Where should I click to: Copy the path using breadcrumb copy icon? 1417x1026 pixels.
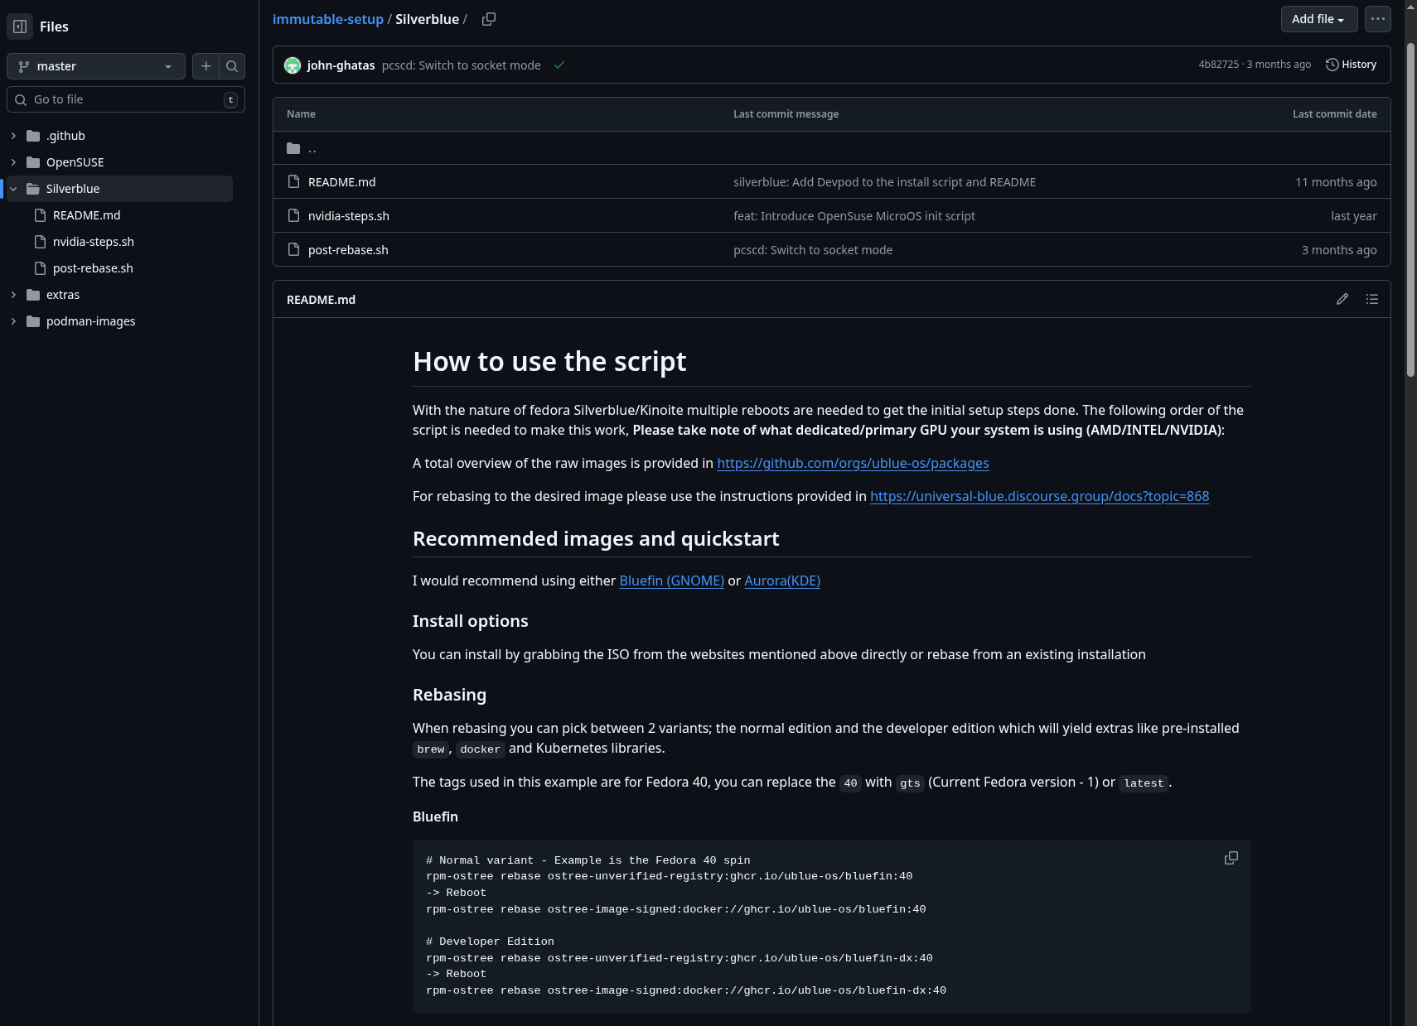coord(489,19)
